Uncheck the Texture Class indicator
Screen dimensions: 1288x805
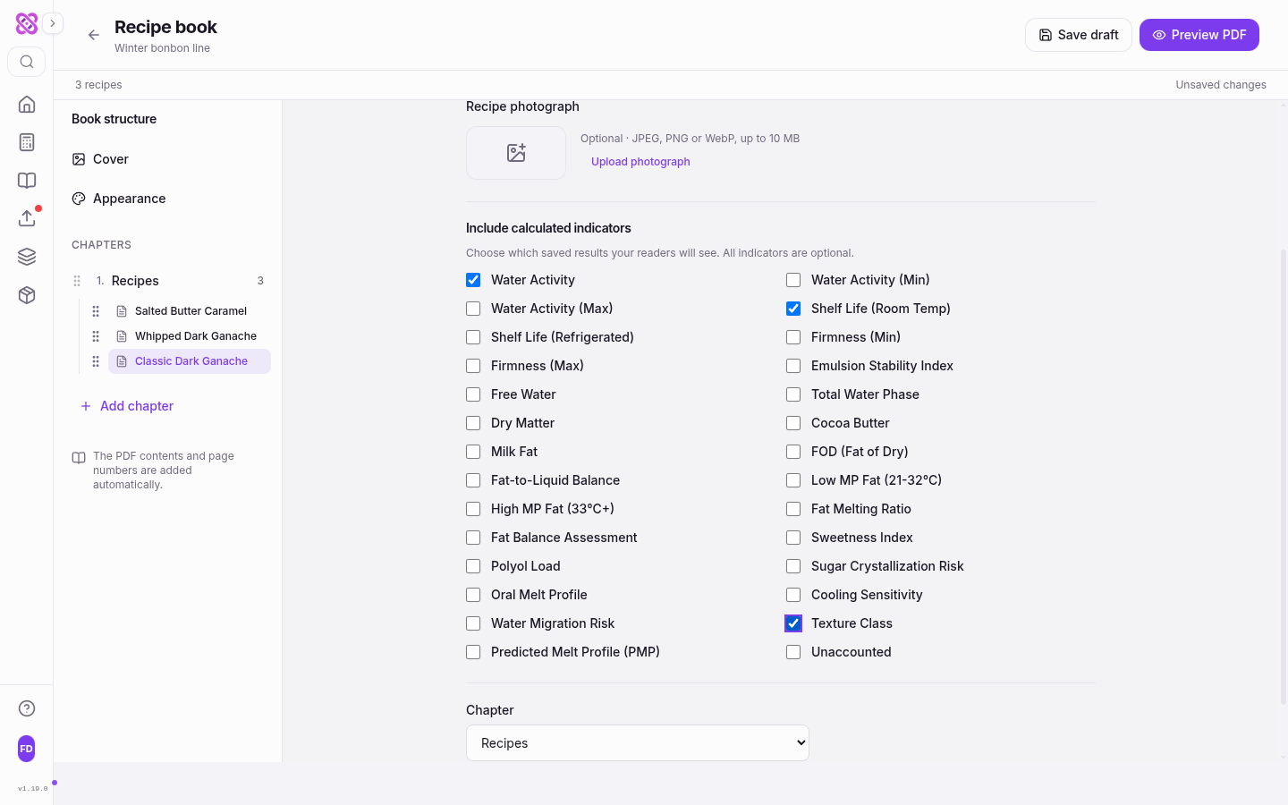tap(793, 623)
